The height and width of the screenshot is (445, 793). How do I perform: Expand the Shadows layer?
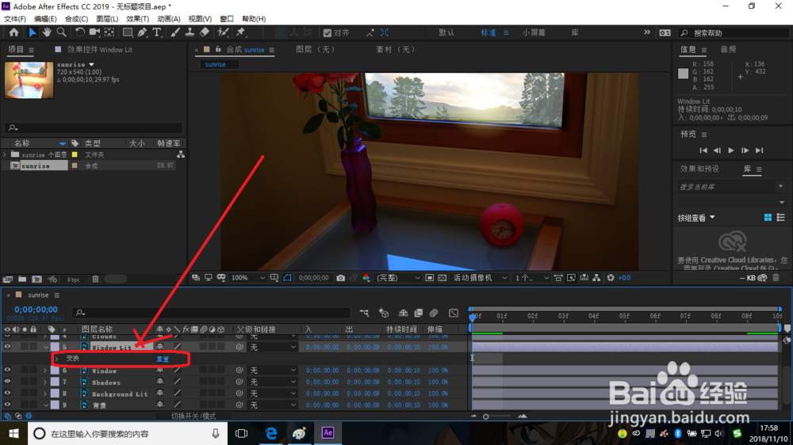click(x=45, y=382)
